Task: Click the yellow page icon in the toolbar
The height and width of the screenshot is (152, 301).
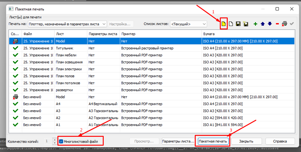Action: tap(223, 24)
